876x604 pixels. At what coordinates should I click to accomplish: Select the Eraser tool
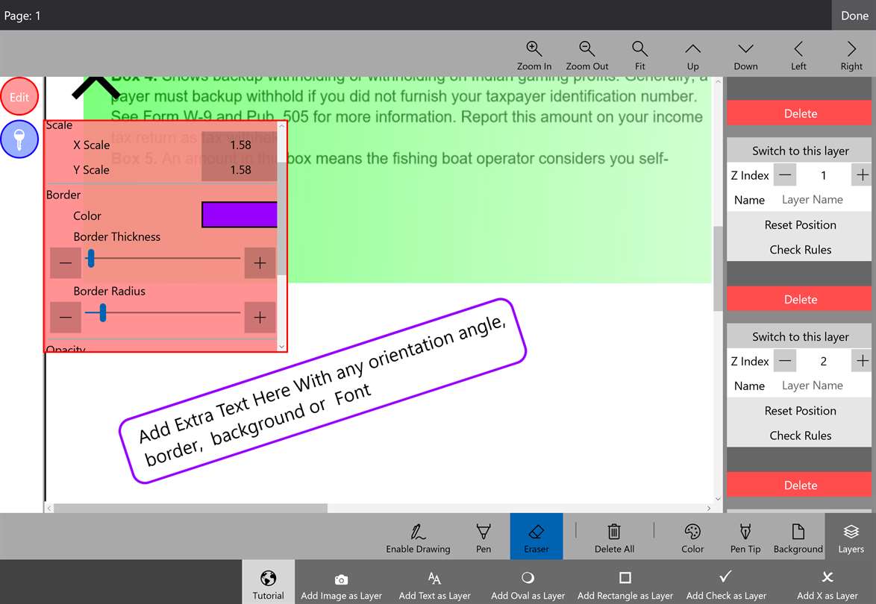point(536,536)
